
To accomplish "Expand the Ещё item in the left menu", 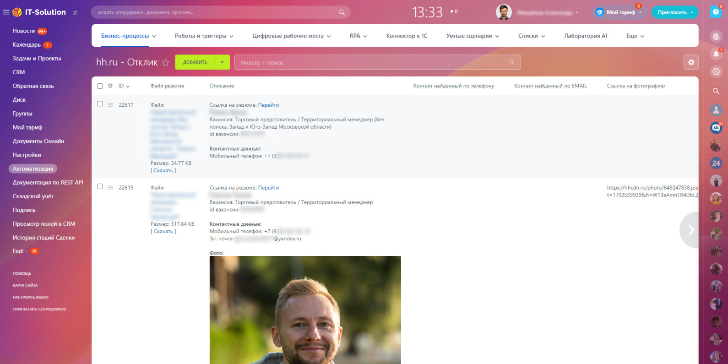I will [x=20, y=251].
